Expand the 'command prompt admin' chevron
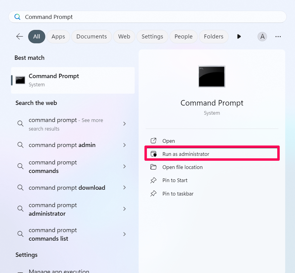The height and width of the screenshot is (273, 295). coord(124,145)
